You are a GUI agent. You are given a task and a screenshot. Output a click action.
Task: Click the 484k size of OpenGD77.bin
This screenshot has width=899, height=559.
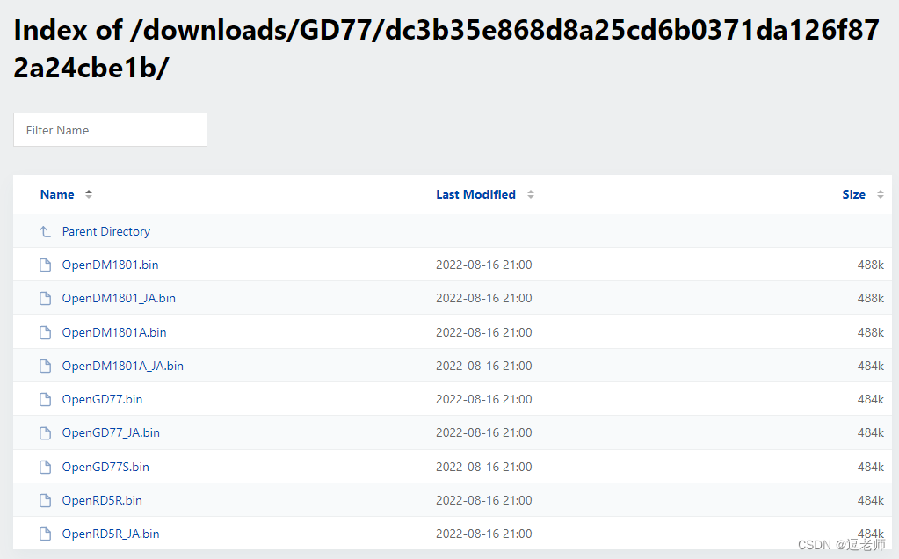pos(871,399)
